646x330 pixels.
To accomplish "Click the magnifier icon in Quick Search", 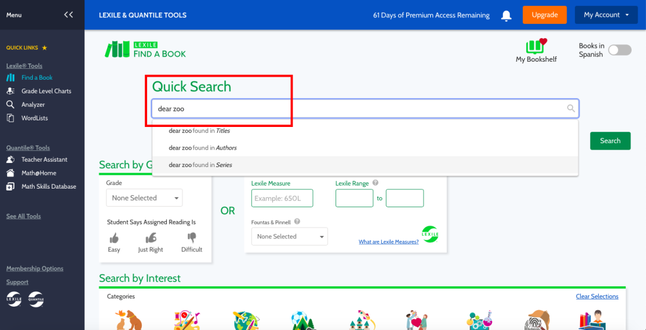I will point(571,108).
